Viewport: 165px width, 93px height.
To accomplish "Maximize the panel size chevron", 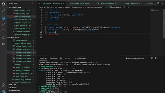I will point(159,58).
